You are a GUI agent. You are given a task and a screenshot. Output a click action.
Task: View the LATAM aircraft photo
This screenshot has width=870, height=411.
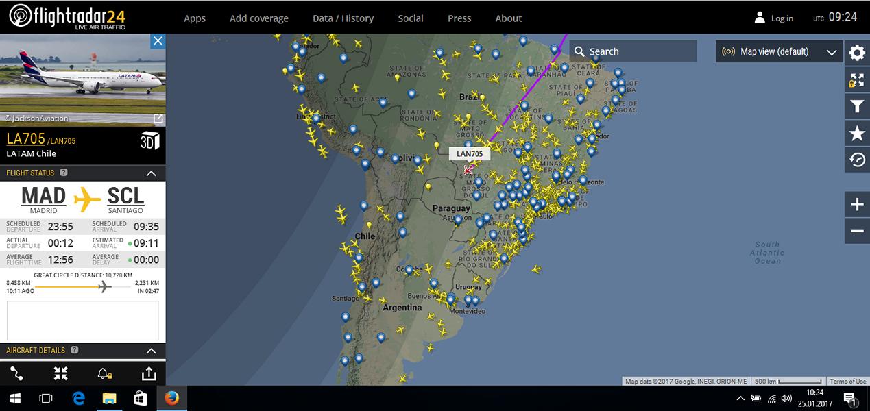click(x=83, y=79)
